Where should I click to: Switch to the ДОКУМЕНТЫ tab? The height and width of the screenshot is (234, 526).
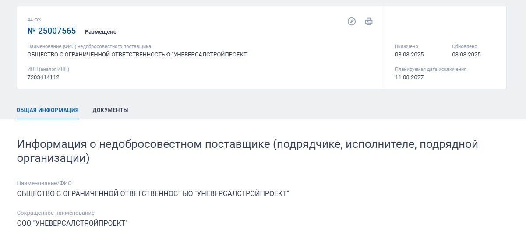110,110
